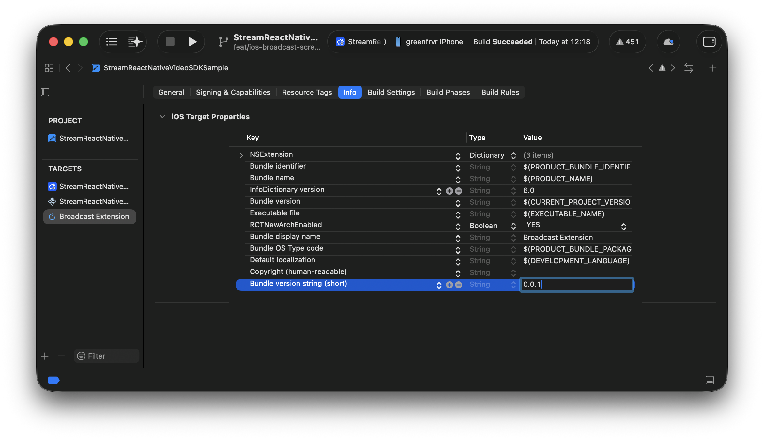Jump to next issue arrow
764x440 pixels.
pos(673,68)
